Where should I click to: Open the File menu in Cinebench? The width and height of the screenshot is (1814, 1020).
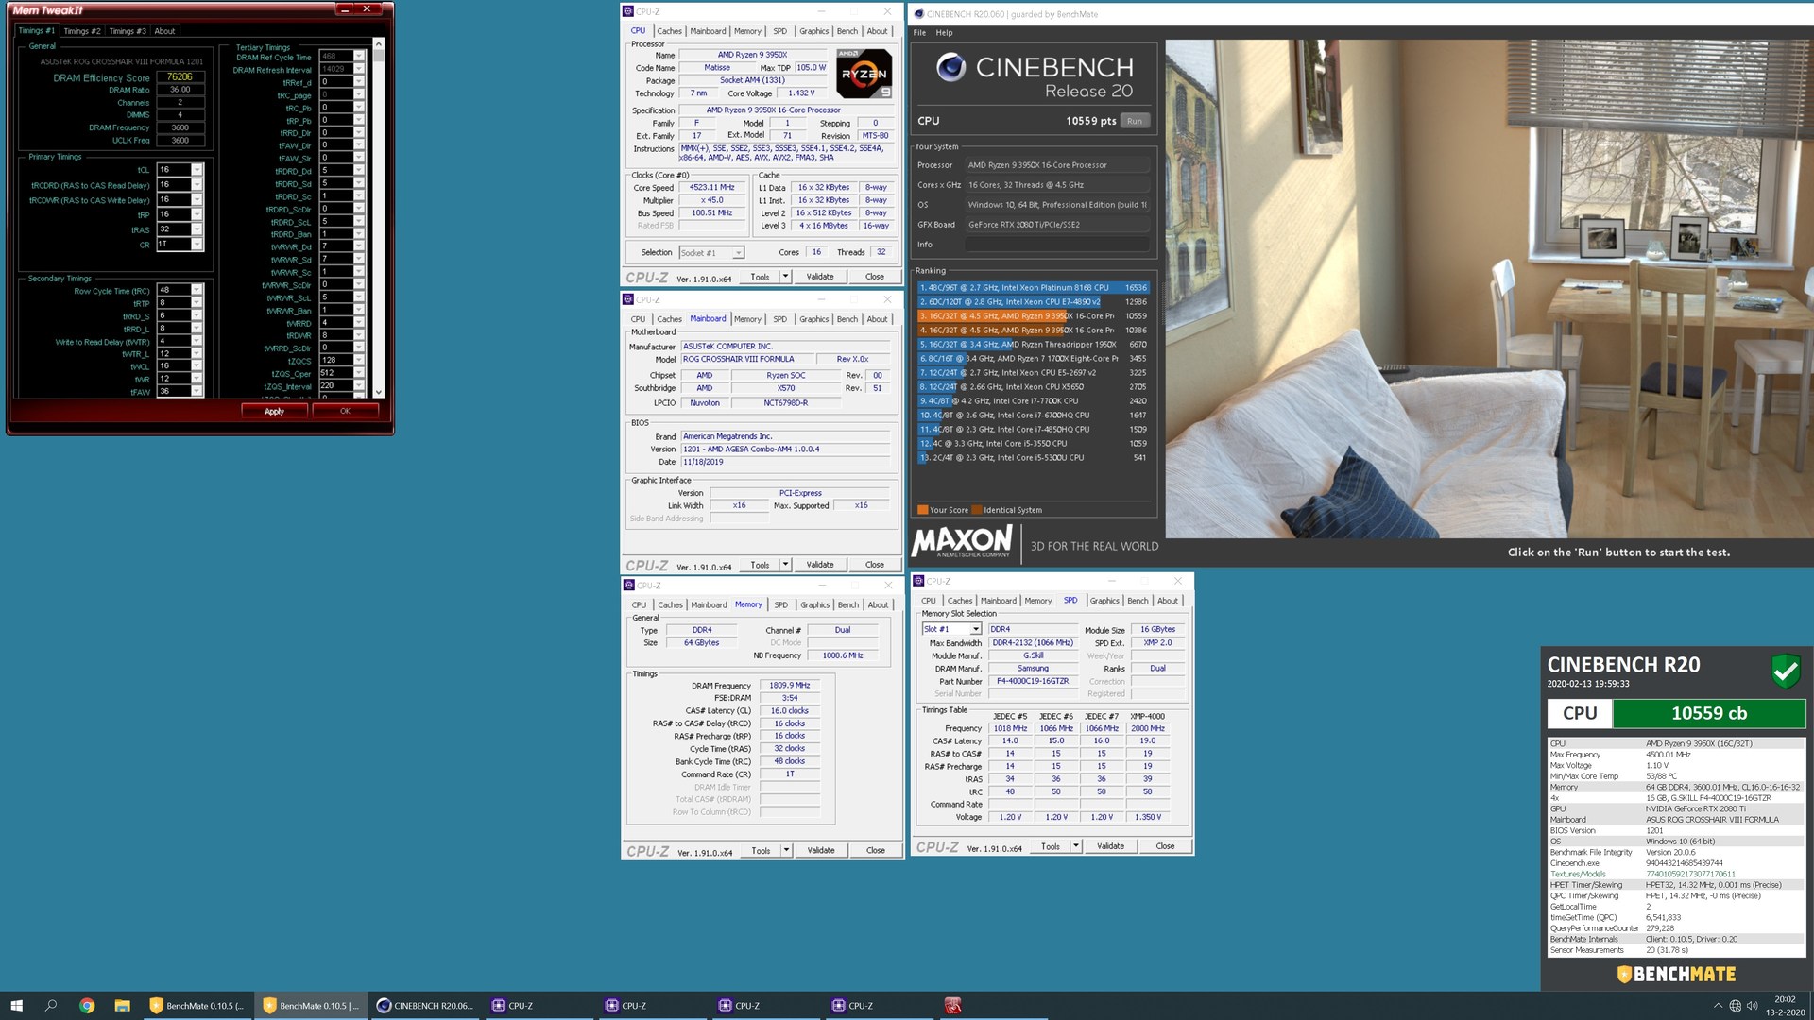pos(919,32)
